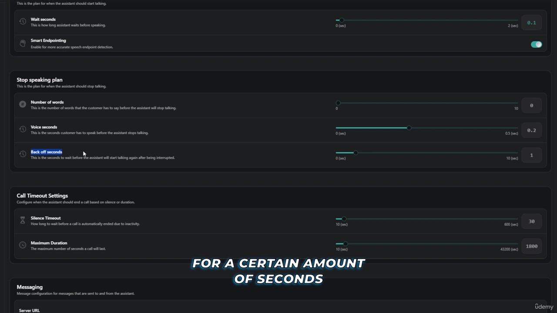Click the Wait seconds value field showing 0.1
Image resolution: width=557 pixels, height=313 pixels.
tap(531, 23)
